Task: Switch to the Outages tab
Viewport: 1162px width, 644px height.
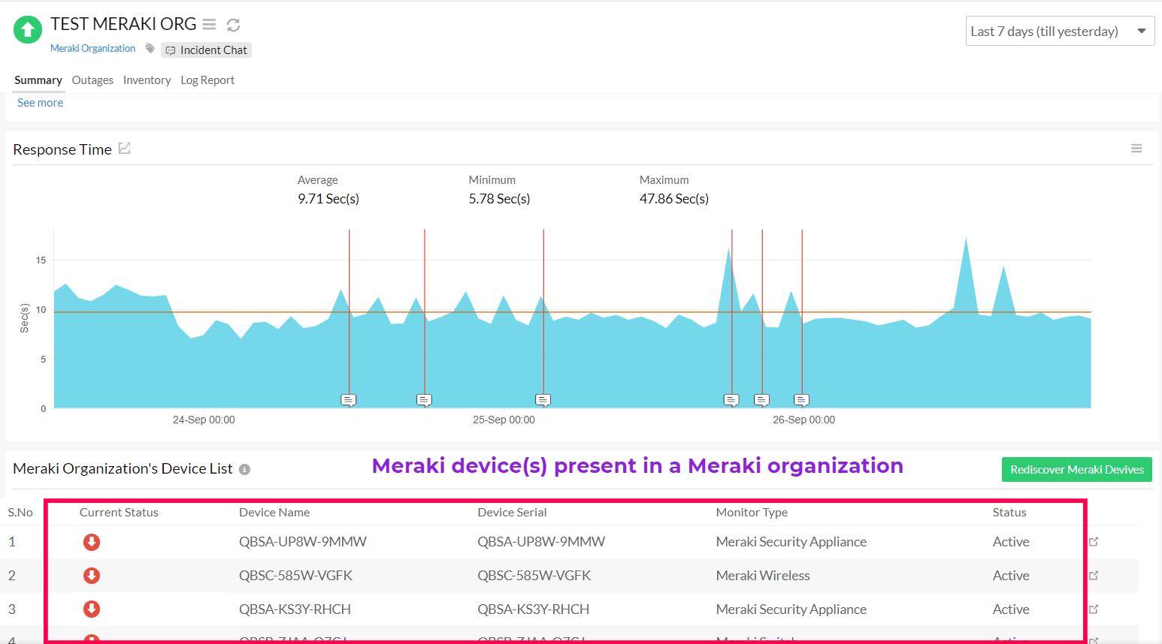Action: (x=92, y=80)
